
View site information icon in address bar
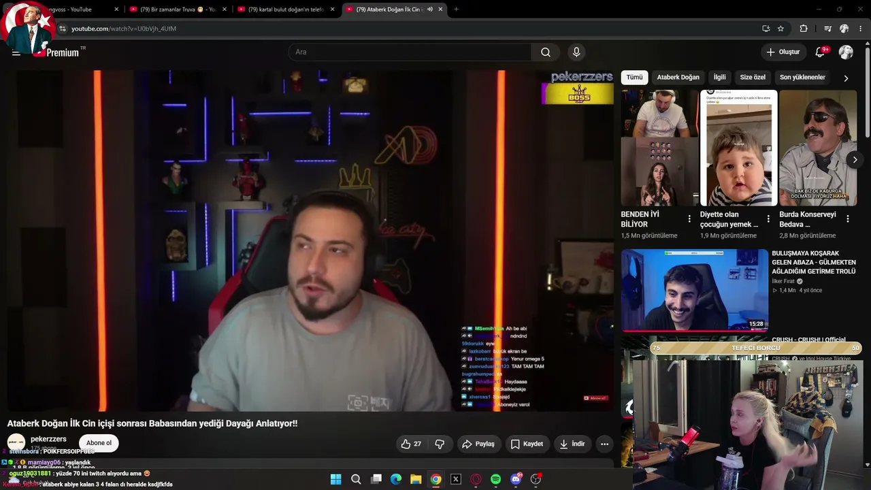point(63,29)
